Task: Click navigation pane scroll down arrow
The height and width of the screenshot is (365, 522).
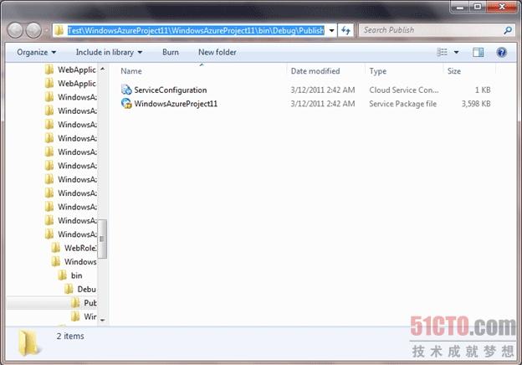Action: (x=103, y=320)
